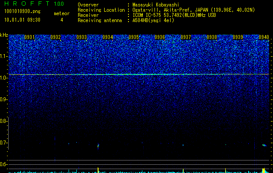The image size is (273, 173).
Task: Click the 0937 time marker
Action: [x=186, y=37]
